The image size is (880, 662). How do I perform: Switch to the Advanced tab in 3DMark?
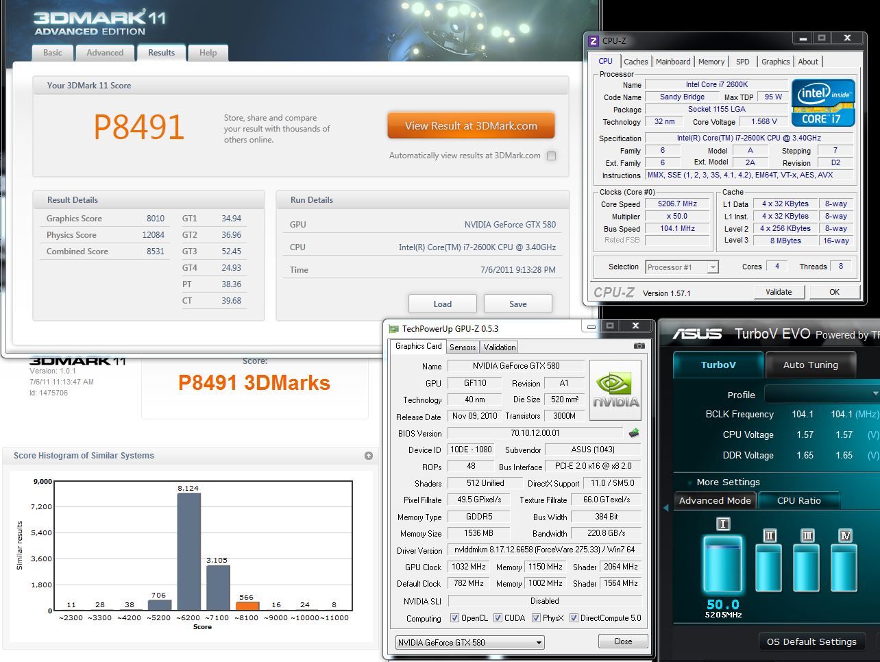[x=105, y=53]
